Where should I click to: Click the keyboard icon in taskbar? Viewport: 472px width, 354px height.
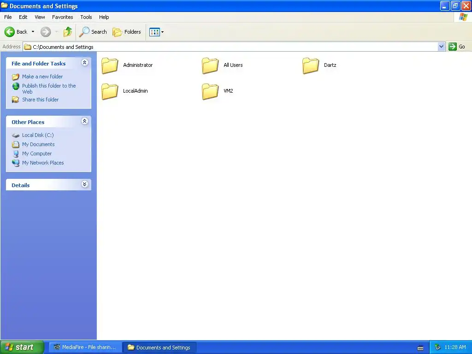(x=420, y=348)
